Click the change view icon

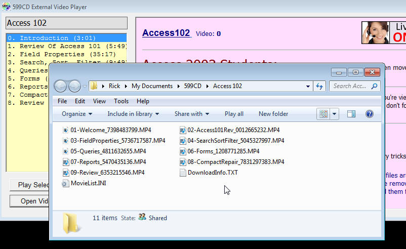point(324,114)
